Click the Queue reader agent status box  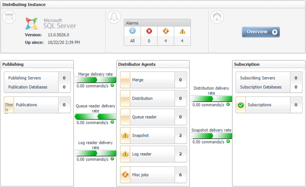(125, 117)
